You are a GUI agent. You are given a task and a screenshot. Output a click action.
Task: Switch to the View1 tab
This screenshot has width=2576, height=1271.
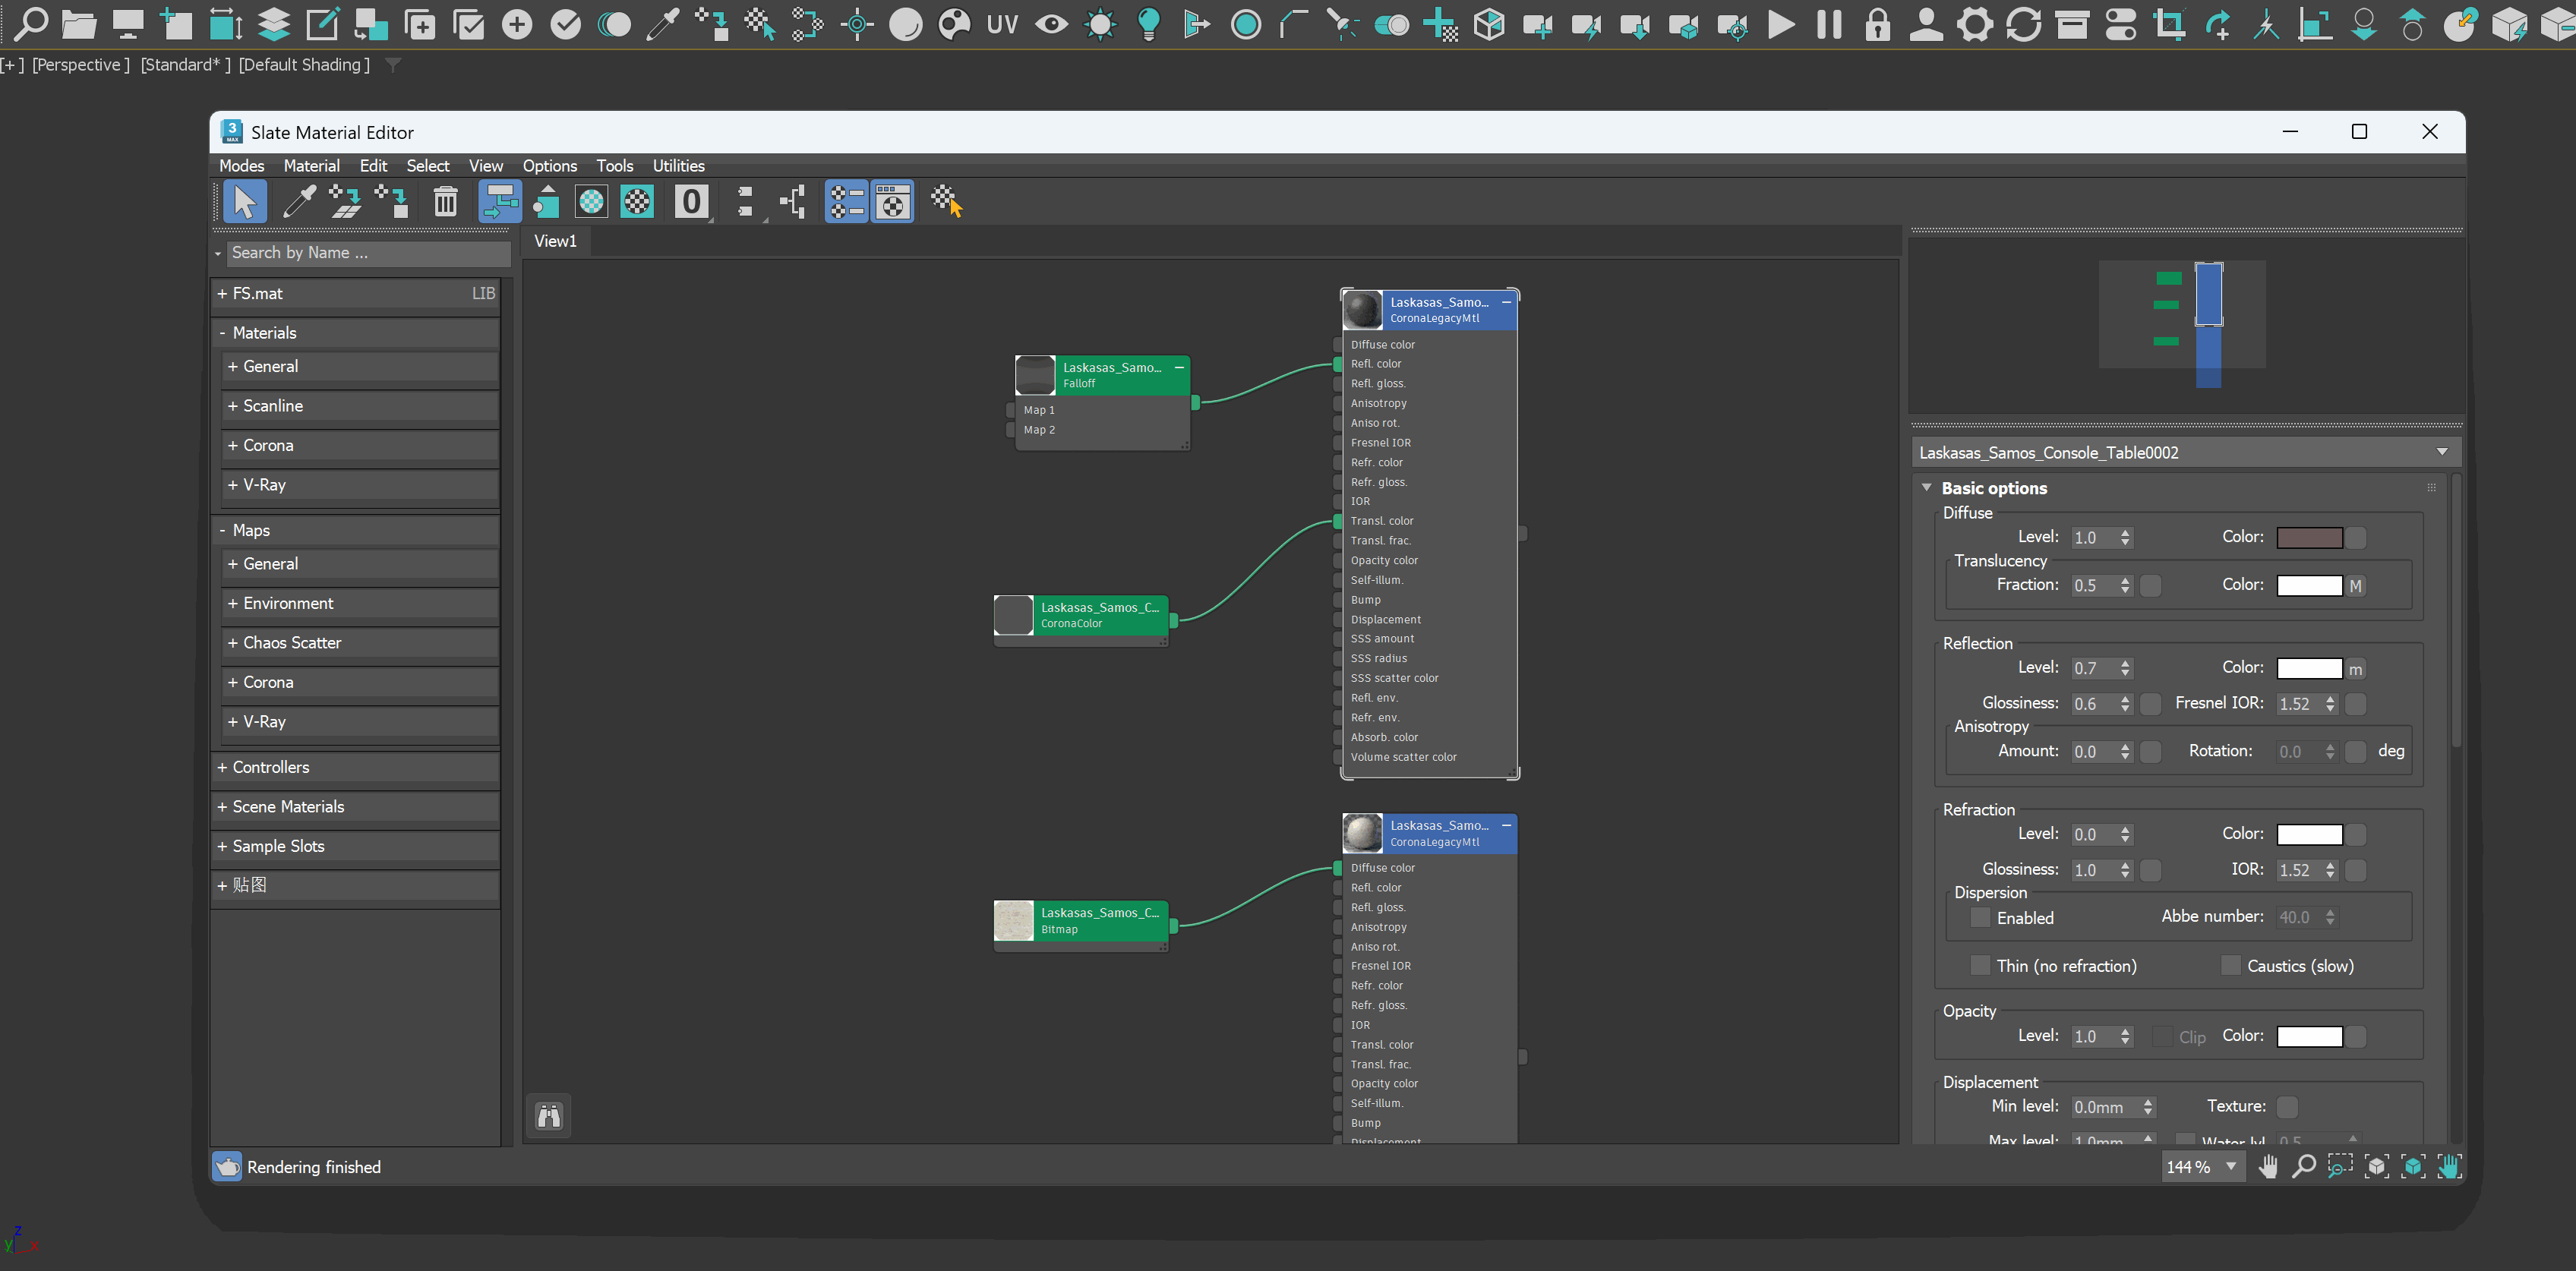(x=555, y=241)
